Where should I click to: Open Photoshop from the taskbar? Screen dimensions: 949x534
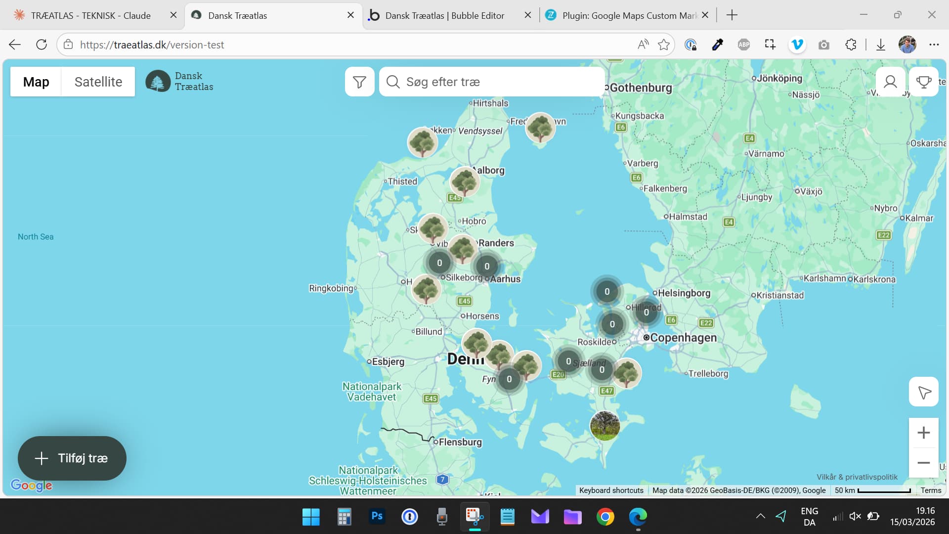(377, 516)
